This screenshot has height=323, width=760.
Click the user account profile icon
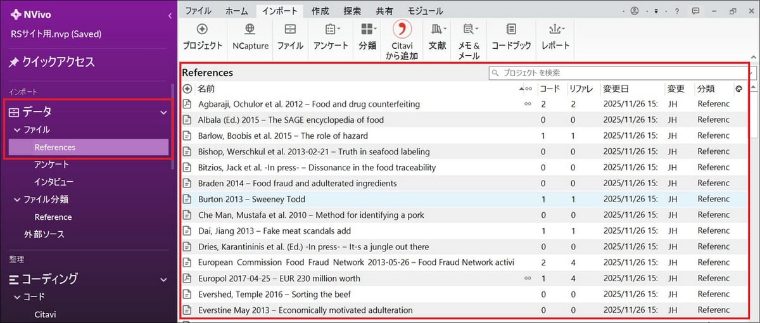click(634, 11)
